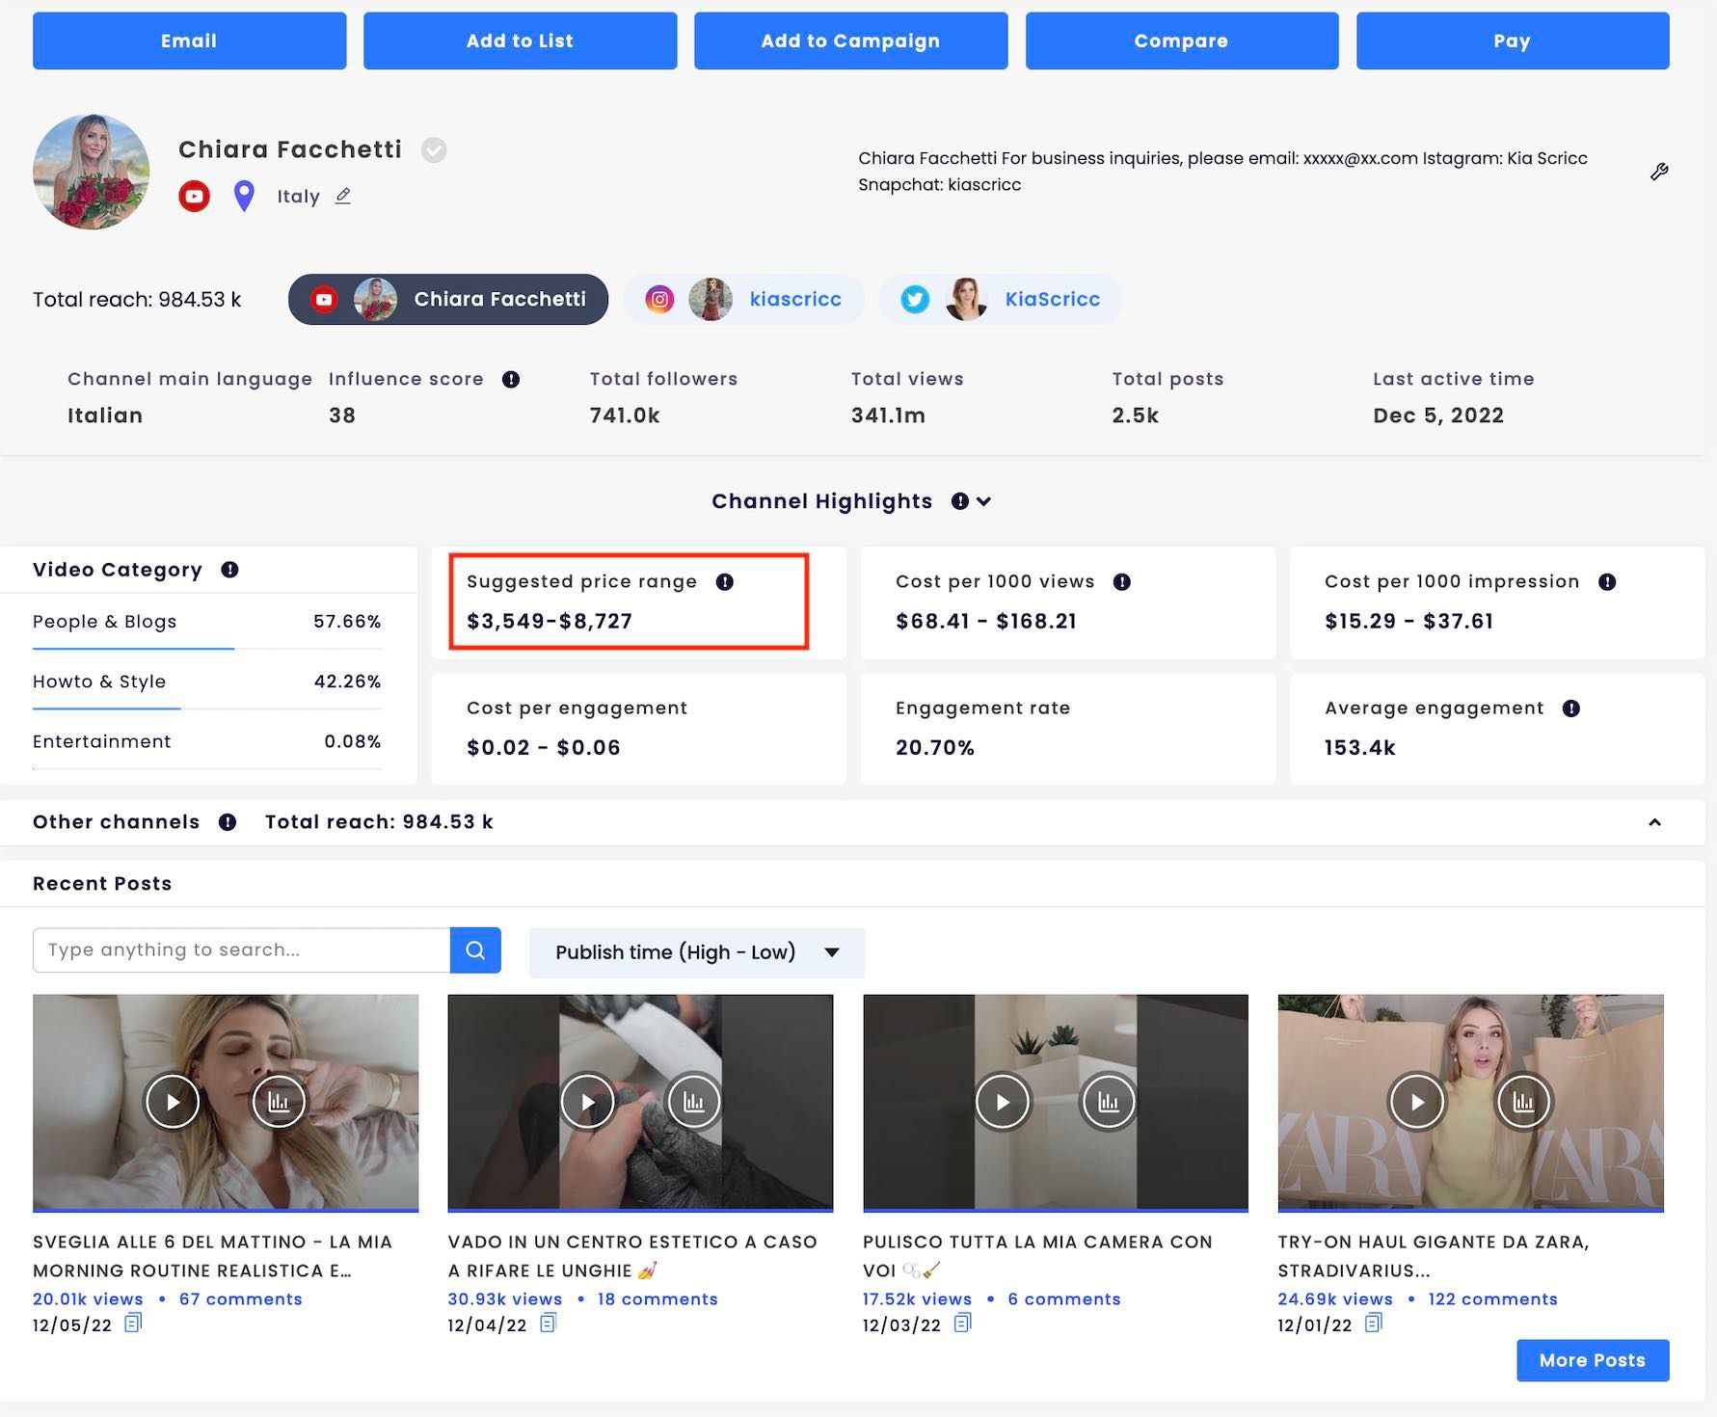The height and width of the screenshot is (1417, 1717).
Task: Click the YouTube icon under profile name
Action: point(194,196)
